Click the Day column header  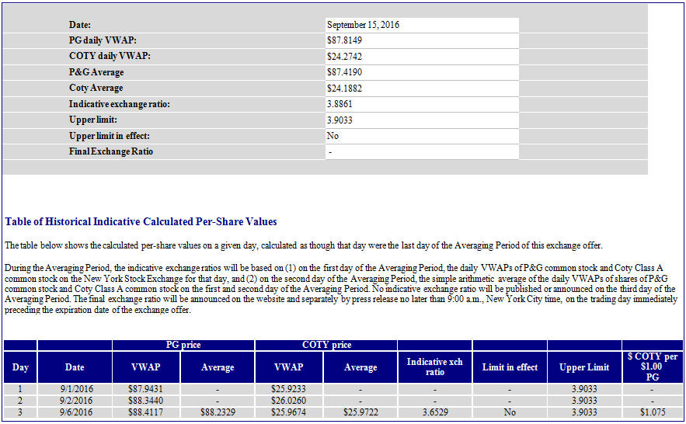click(x=19, y=367)
